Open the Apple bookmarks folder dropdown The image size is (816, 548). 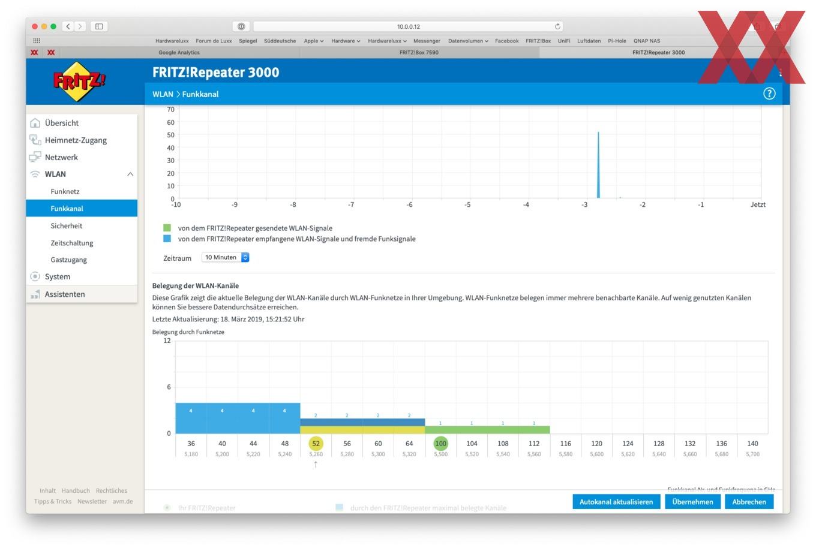tap(314, 41)
